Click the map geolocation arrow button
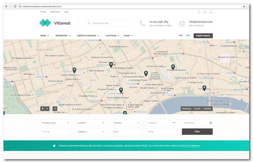This screenshot has width=253, height=163. [x=55, y=109]
